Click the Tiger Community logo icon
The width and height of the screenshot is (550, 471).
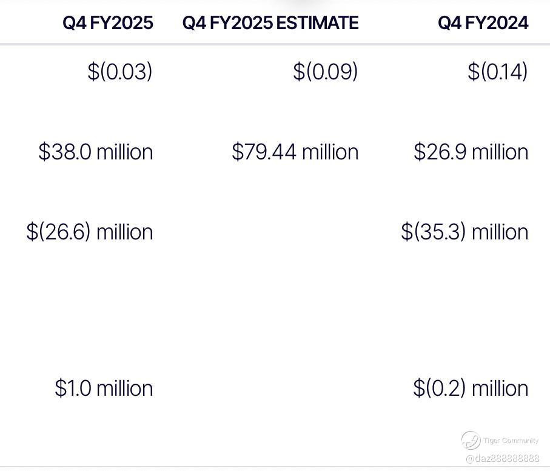(471, 440)
